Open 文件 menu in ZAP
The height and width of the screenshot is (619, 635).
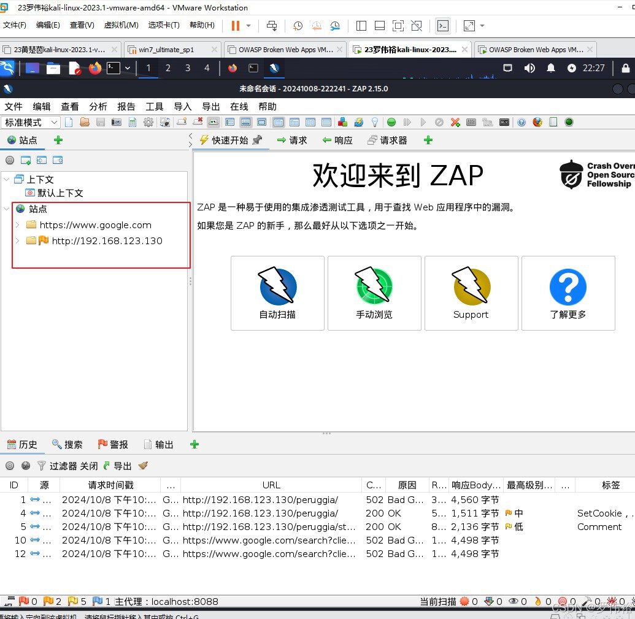point(13,107)
